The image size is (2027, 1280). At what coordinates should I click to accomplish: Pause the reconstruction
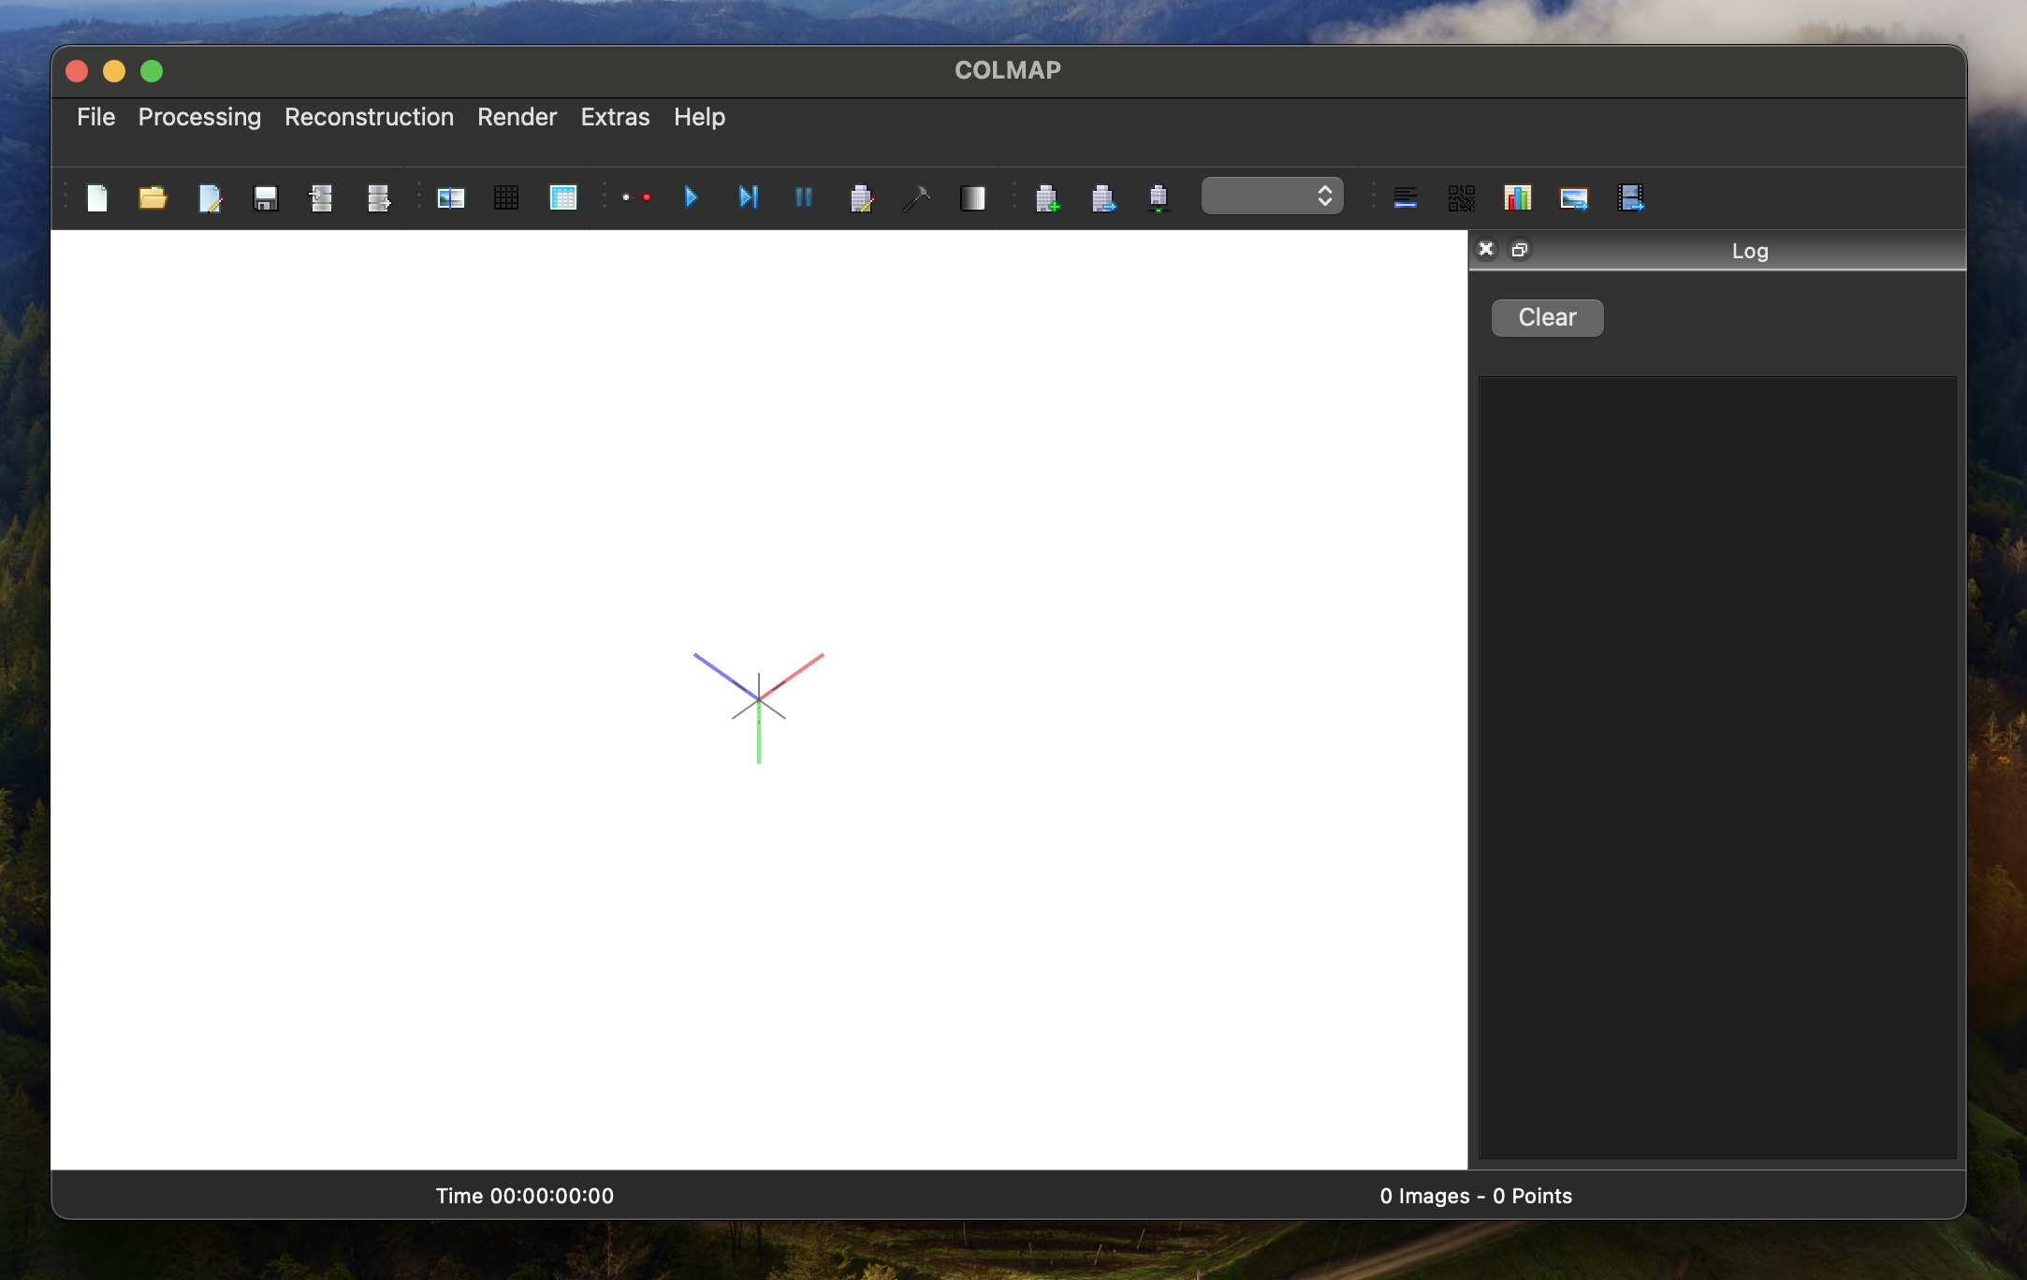point(803,197)
